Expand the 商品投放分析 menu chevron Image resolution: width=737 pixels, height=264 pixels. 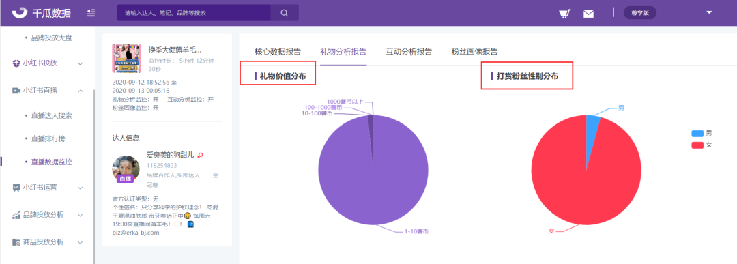click(x=81, y=242)
